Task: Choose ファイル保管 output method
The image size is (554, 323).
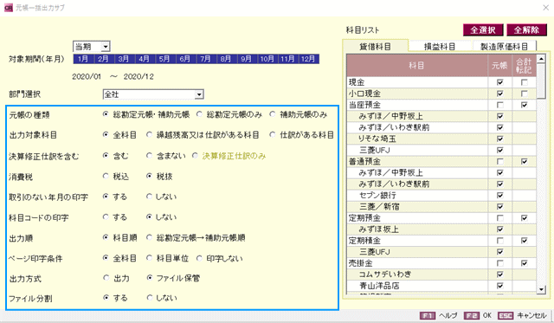Action: (150, 278)
